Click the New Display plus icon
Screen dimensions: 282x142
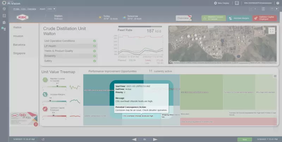[215, 3]
